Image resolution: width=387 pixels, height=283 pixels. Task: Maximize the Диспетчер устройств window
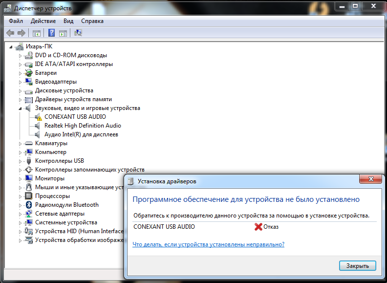(x=355, y=6)
